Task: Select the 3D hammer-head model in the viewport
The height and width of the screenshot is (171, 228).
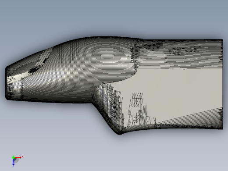Action: point(114,85)
